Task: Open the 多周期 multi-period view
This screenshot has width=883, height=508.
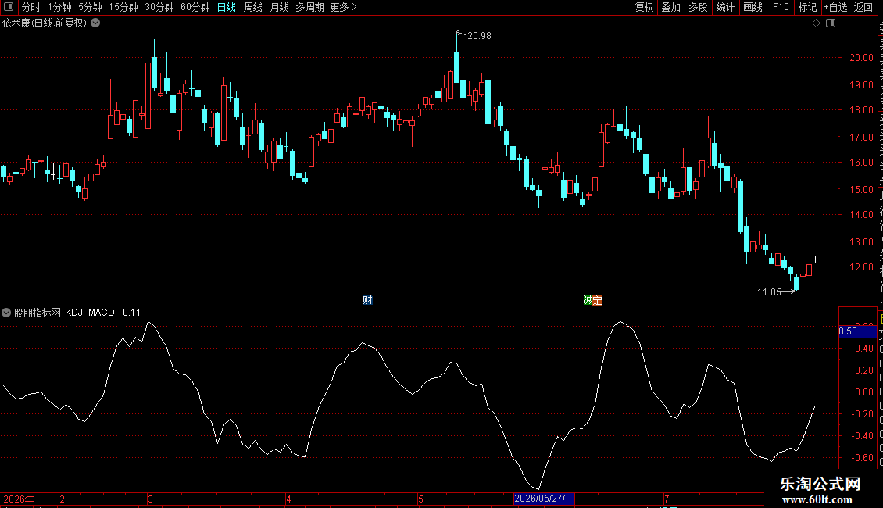Action: tap(309, 7)
